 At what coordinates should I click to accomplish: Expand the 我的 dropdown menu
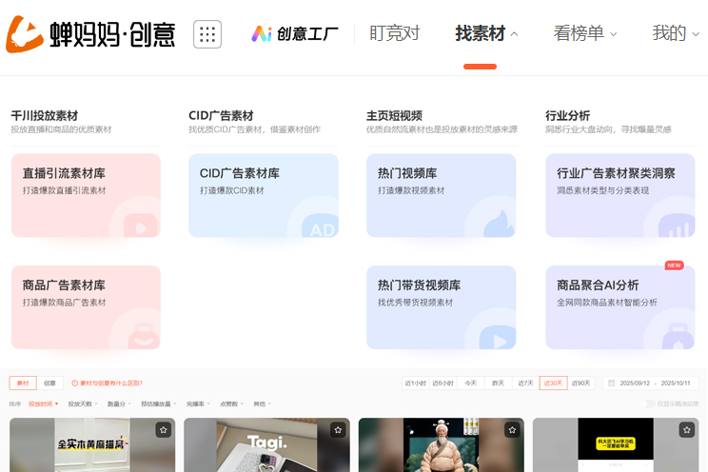(675, 34)
